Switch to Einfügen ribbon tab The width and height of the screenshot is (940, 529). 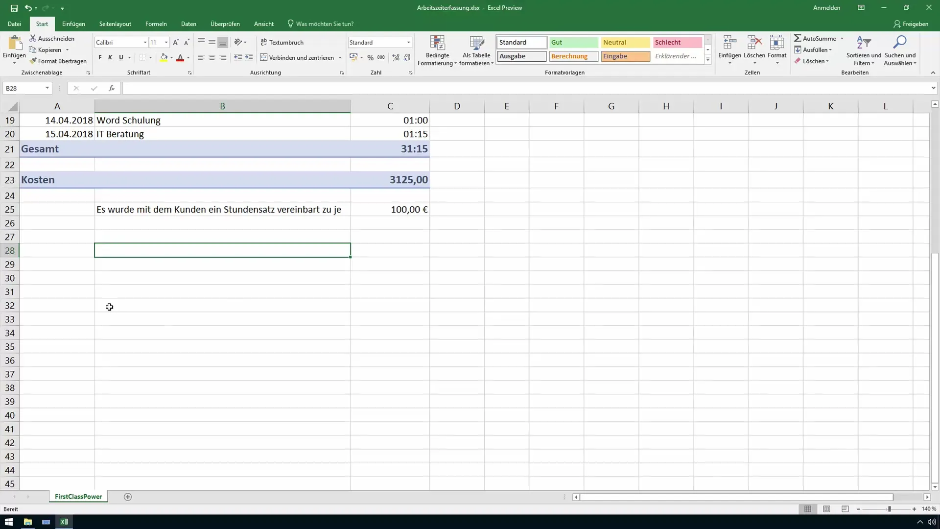point(73,24)
